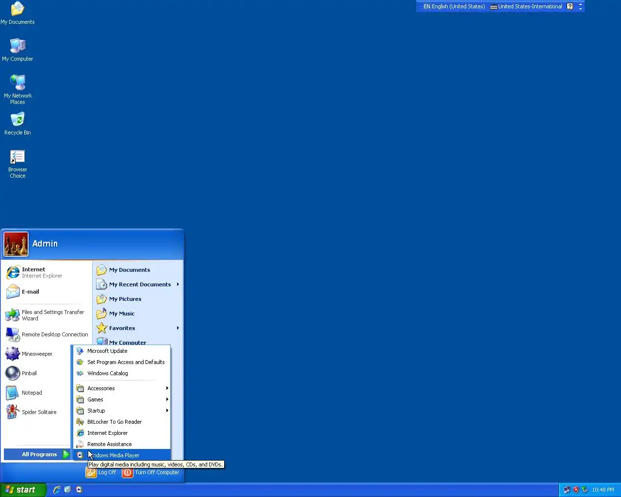Open Windows Catalog entry
The image size is (621, 497).
pos(122,373)
